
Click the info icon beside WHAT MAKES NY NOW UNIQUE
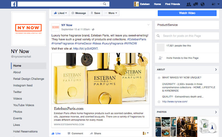click(159, 78)
